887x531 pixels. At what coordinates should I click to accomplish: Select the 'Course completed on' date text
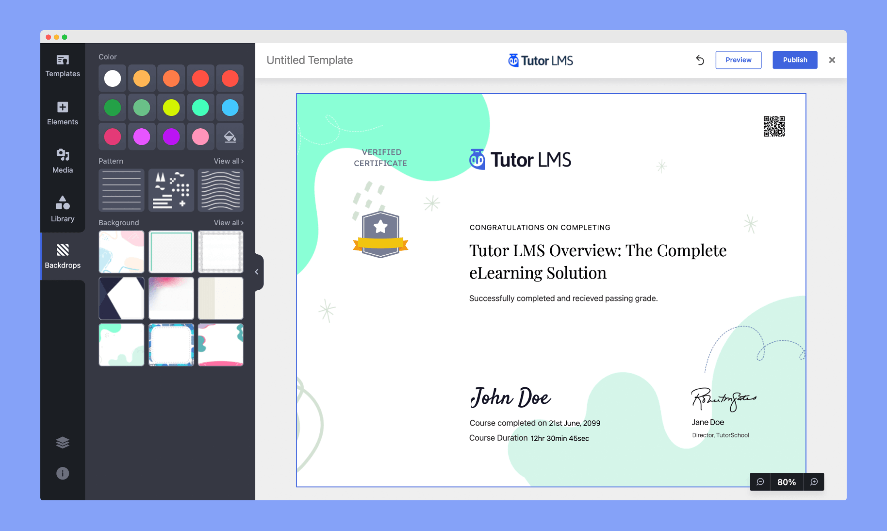click(535, 423)
